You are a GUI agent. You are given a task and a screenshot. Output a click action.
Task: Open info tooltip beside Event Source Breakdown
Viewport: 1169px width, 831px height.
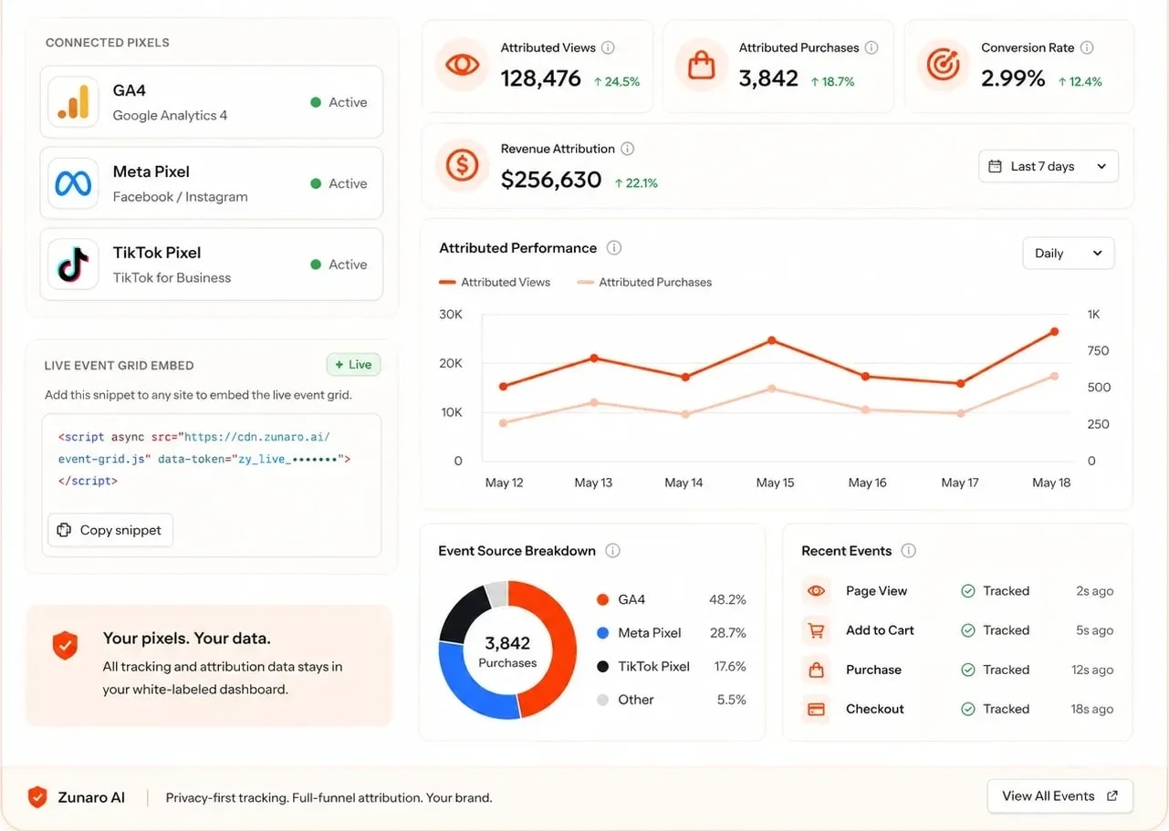[x=613, y=551]
